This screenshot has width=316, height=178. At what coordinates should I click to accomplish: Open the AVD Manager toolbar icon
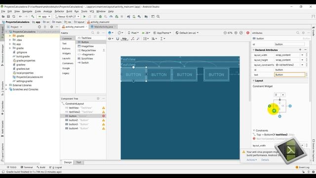[x=134, y=16]
